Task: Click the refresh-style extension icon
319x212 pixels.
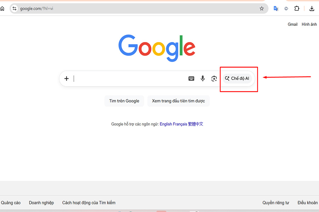Action: pyautogui.click(x=286, y=8)
